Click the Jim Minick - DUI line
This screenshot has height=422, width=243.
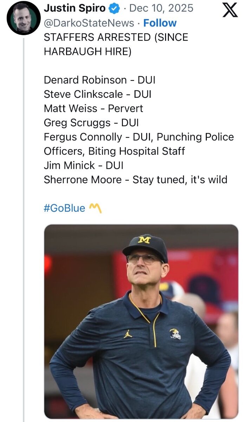(x=84, y=165)
